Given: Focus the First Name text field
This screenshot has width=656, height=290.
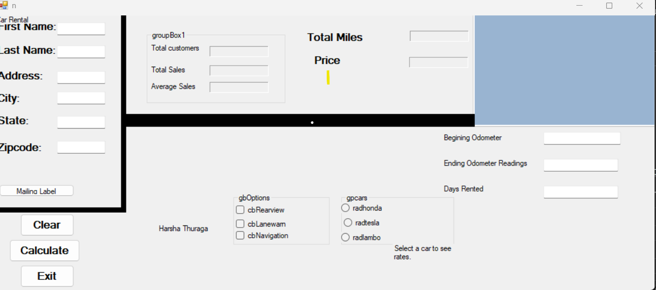Looking at the screenshot, I should 81,29.
